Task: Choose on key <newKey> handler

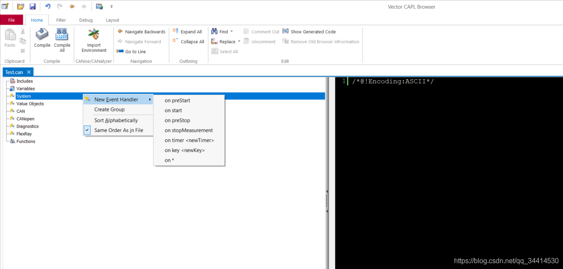Action: point(189,150)
